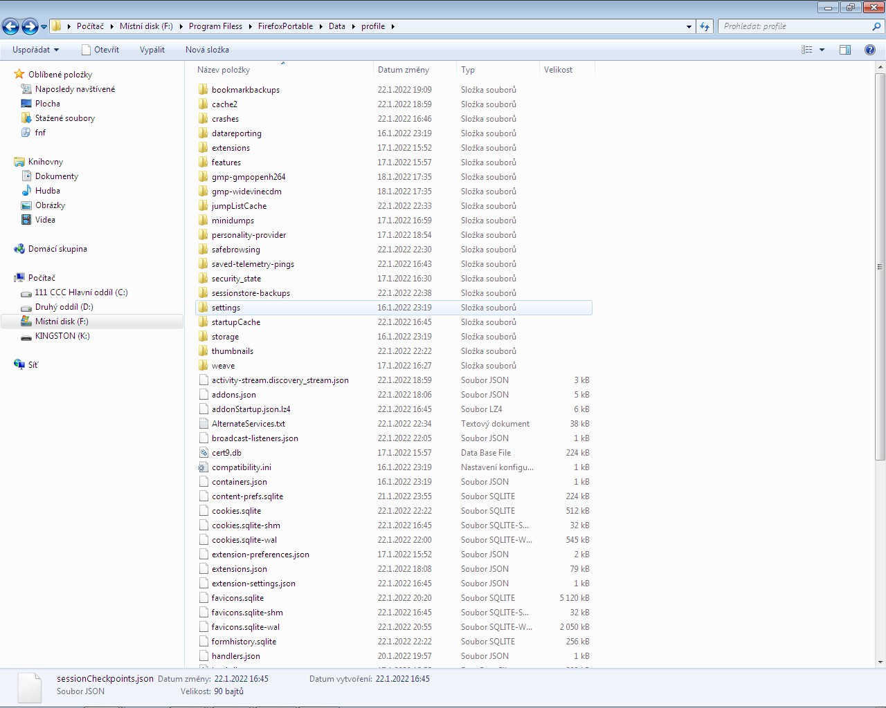
Task: Open the Help question mark icon
Action: [870, 50]
